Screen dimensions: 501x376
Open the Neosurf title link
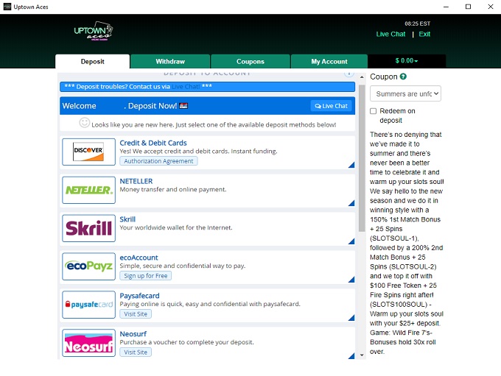[x=133, y=334]
